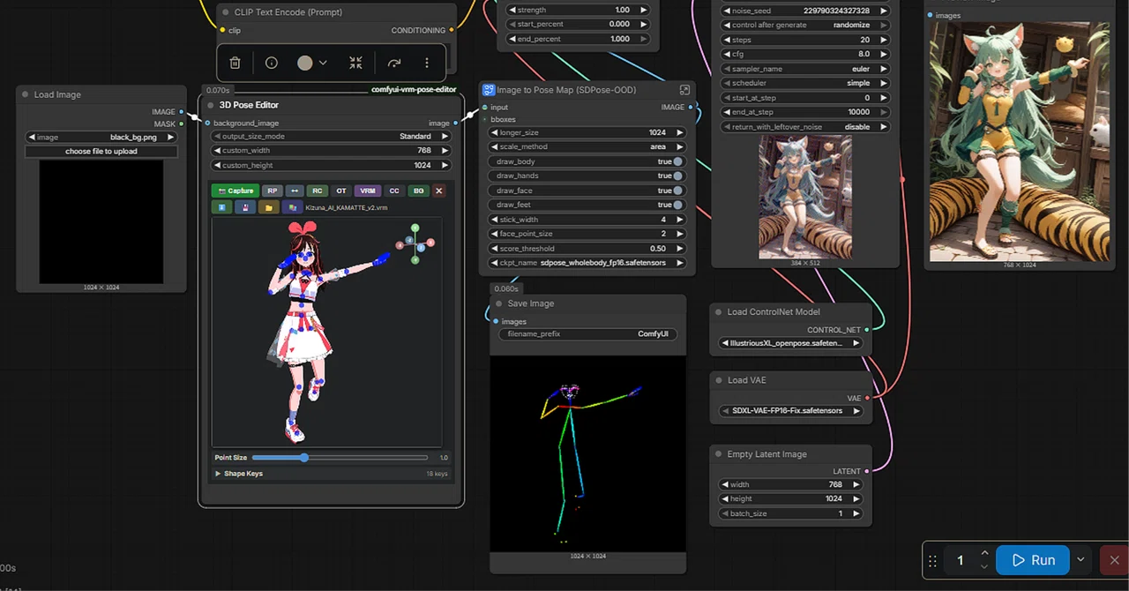Open control after generate randomize dropdown
The width and height of the screenshot is (1129, 591).
804,26
